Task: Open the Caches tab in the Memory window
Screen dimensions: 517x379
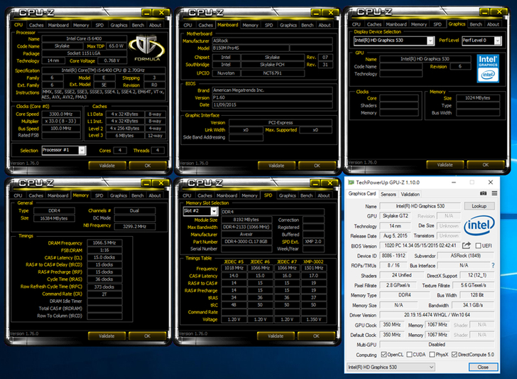Action: 36,196
